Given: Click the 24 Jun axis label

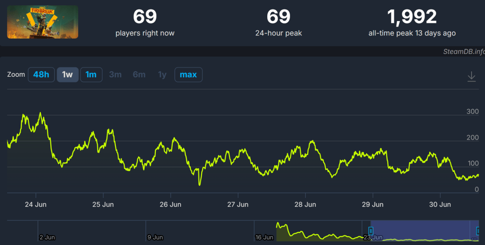Looking at the screenshot, I should 35,205.
